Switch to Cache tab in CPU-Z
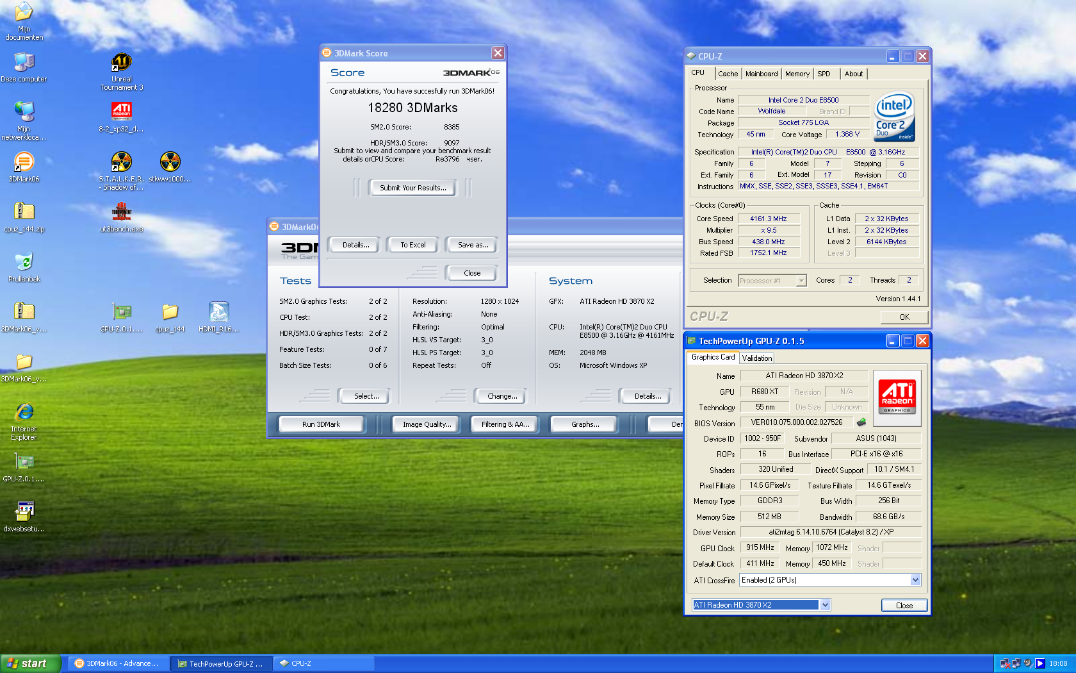The height and width of the screenshot is (673, 1076). pos(728,74)
